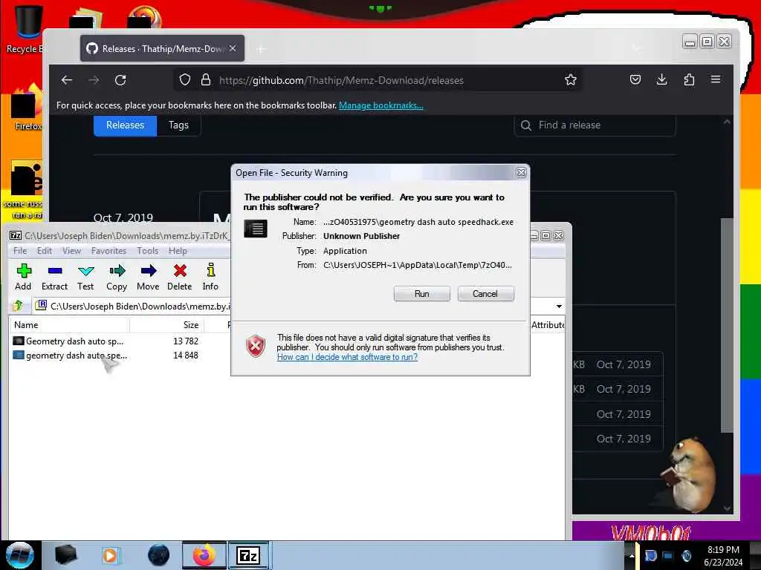Click the 7-Zip Move toolbar icon

click(x=148, y=277)
